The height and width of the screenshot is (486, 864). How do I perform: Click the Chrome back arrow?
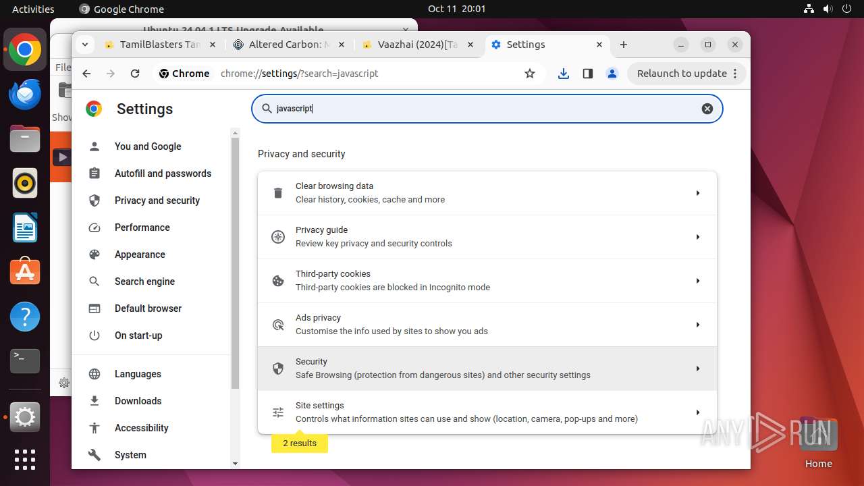tap(86, 74)
